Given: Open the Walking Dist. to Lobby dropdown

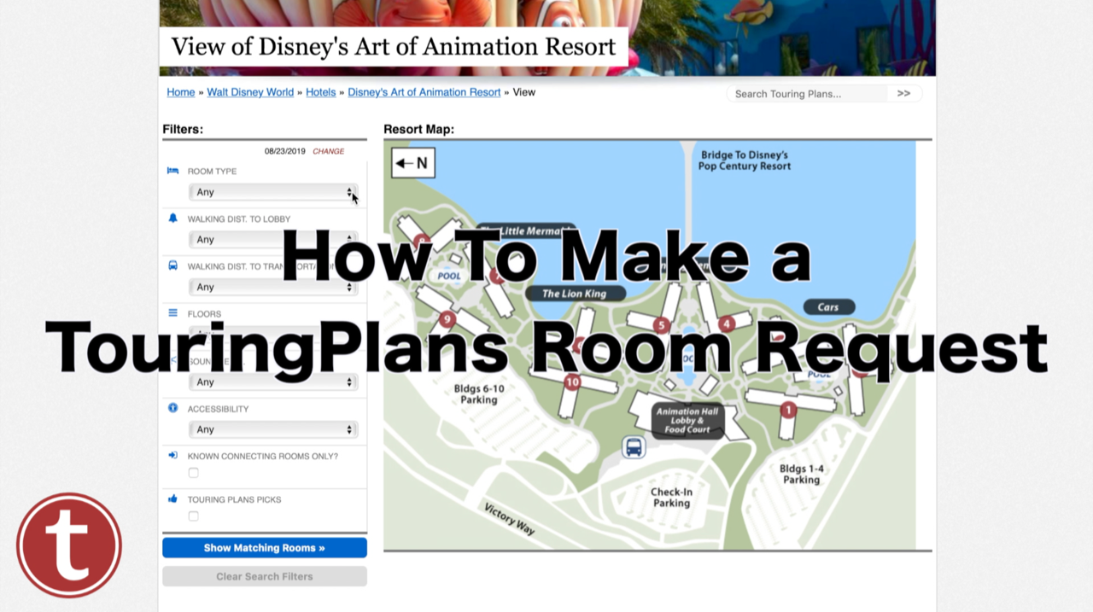Looking at the screenshot, I should pyautogui.click(x=272, y=239).
